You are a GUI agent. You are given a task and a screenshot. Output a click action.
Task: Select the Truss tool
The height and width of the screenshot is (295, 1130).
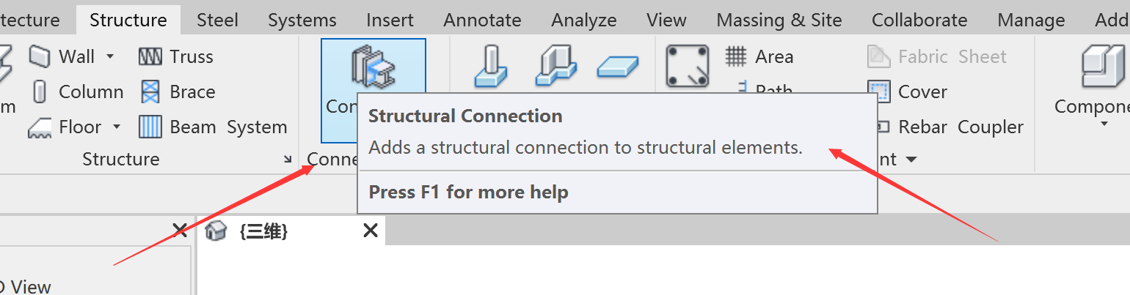tap(176, 57)
